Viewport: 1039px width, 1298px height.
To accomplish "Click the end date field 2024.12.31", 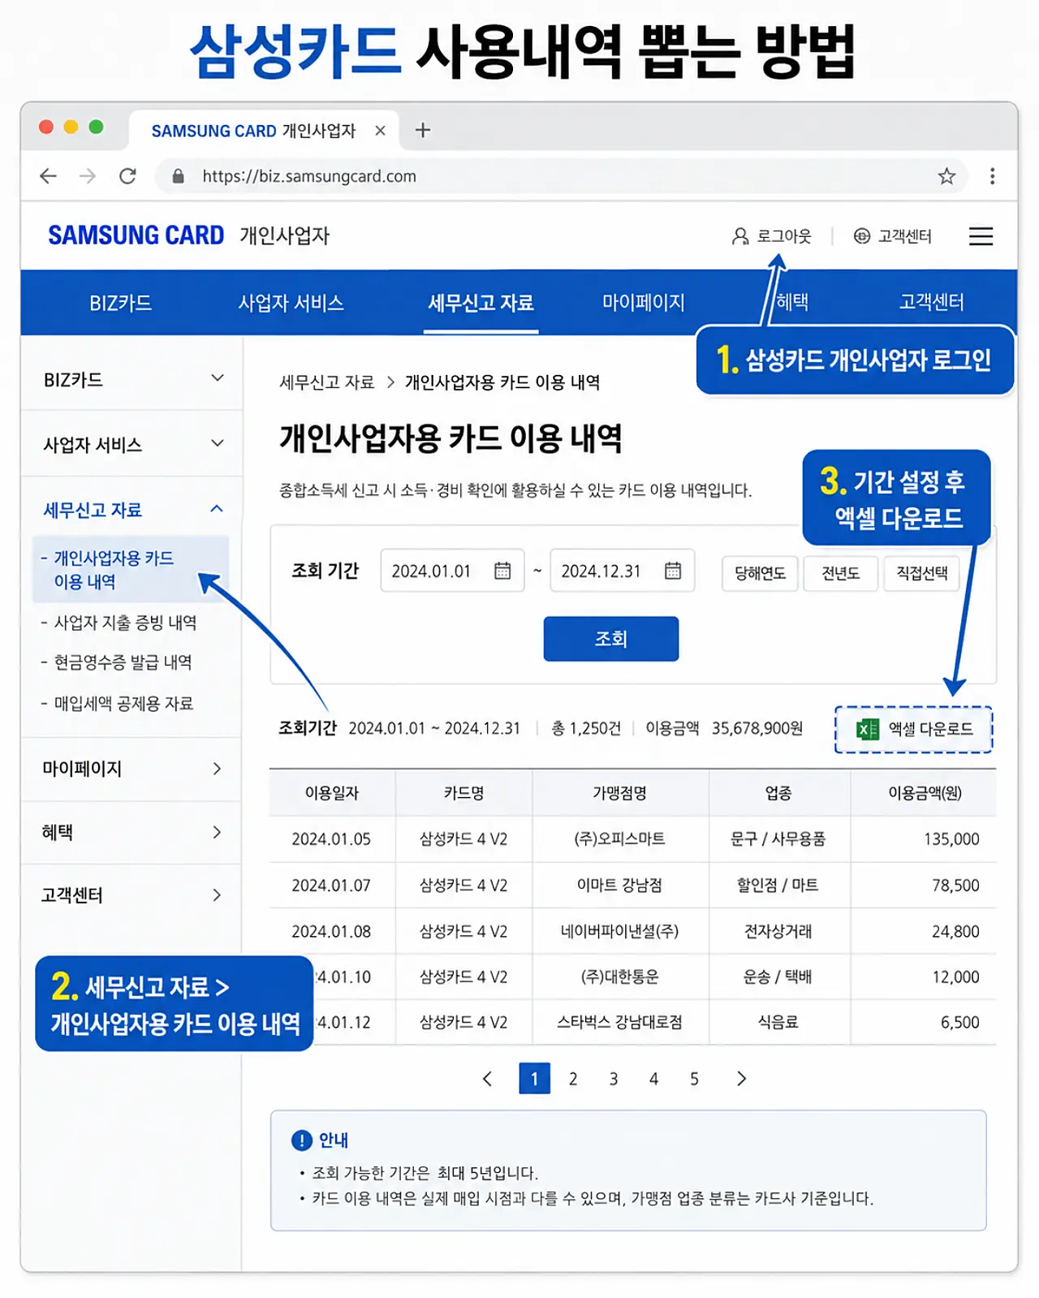I will point(622,571).
